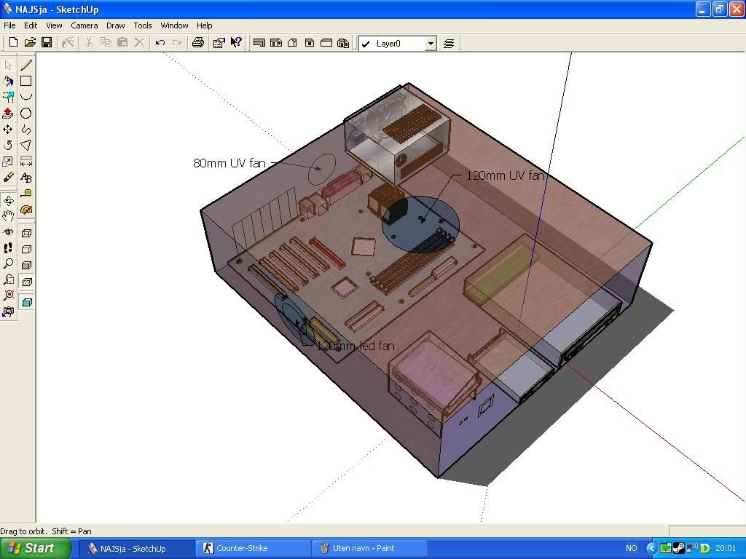The image size is (746, 559).
Task: Click the Print icon in toolbar
Action: (197, 43)
